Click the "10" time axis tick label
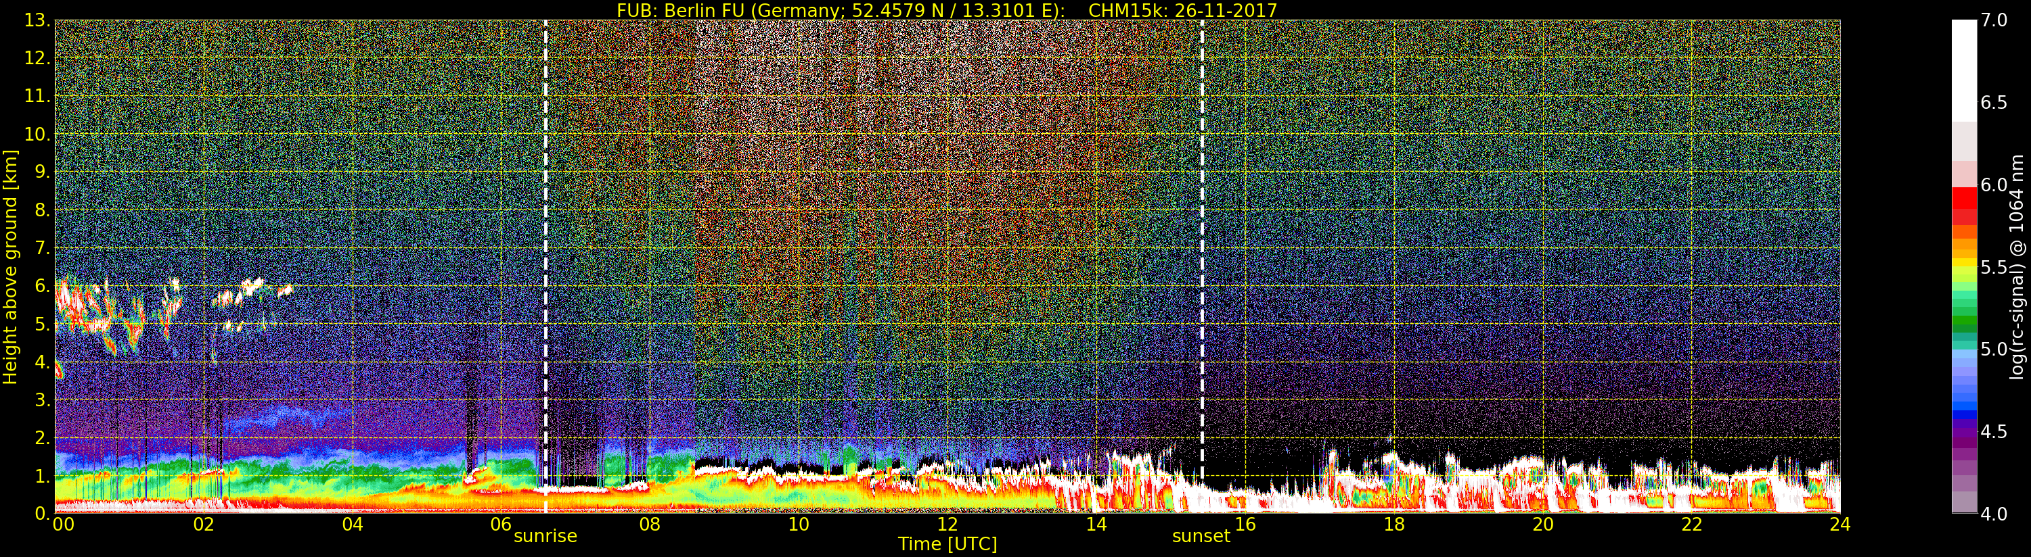Screen dimensions: 2031x557 coord(799,524)
